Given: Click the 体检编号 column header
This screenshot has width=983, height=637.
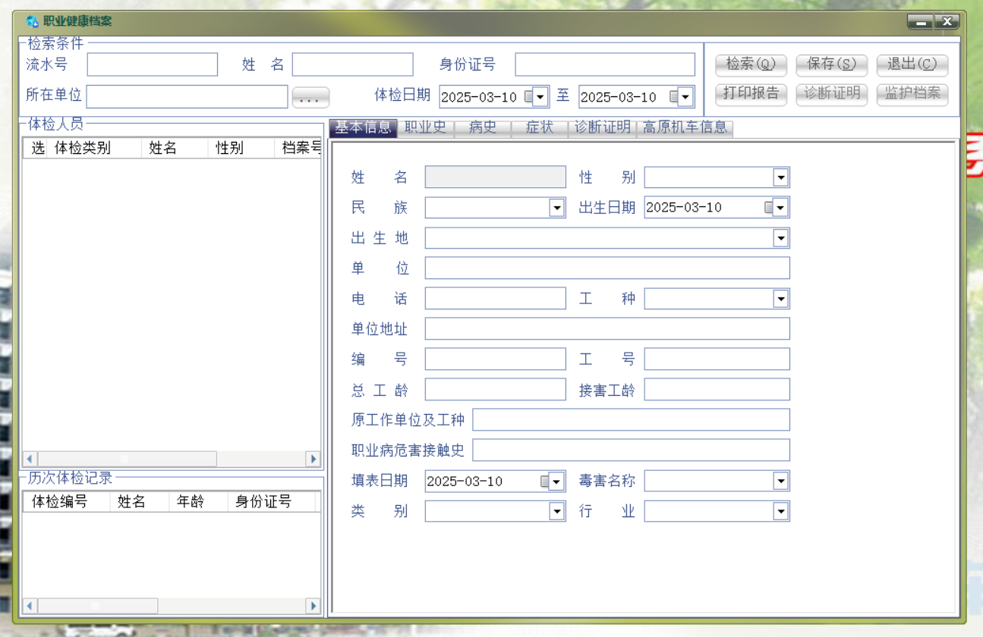Looking at the screenshot, I should coord(67,501).
